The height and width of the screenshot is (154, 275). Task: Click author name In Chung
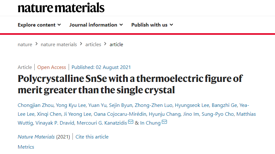[150, 123]
